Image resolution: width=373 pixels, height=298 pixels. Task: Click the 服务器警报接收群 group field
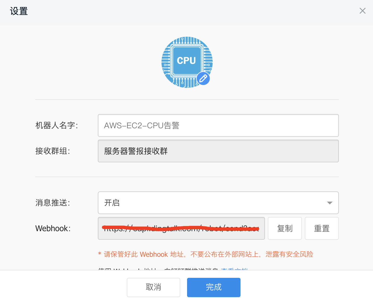click(218, 151)
